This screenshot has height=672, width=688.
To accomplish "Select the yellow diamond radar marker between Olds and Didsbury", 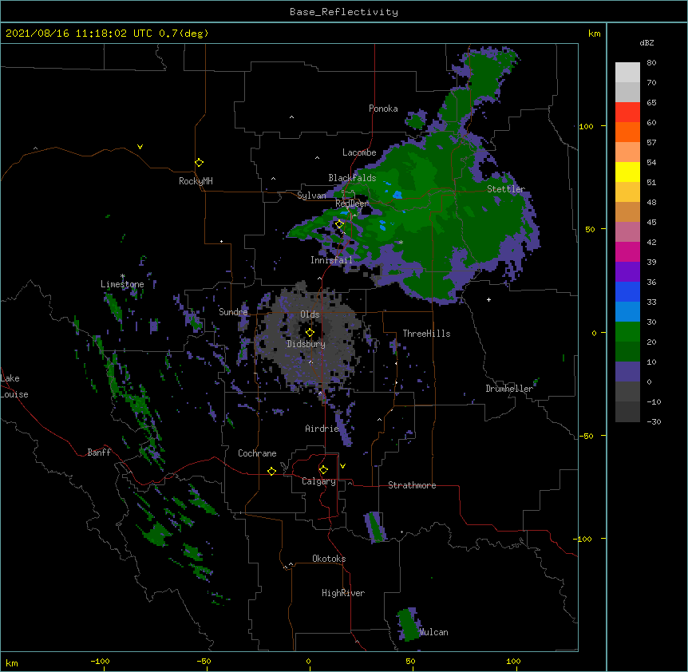I will point(310,332).
